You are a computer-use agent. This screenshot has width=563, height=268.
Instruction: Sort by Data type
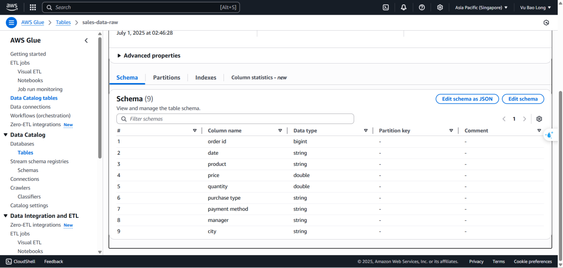click(366, 131)
